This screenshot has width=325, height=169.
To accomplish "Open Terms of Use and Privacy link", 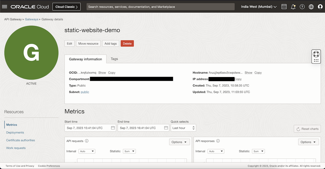I will pos(20,166).
